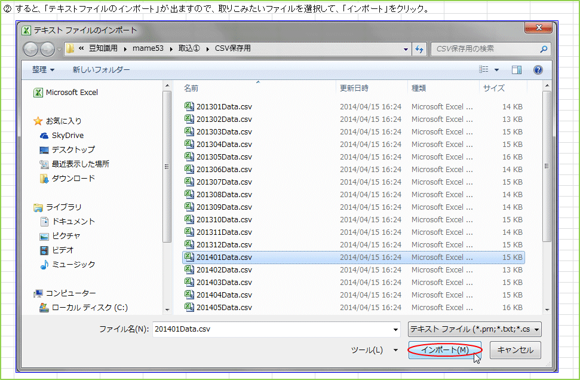
Task: Click file list scroll down arrow
Action: [547, 309]
